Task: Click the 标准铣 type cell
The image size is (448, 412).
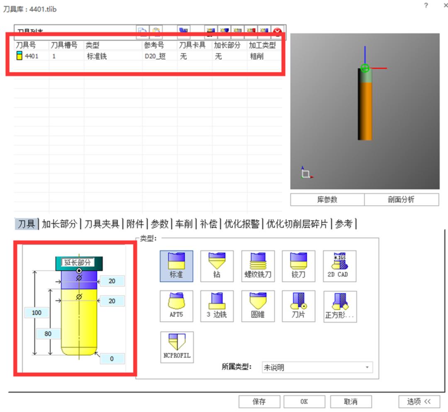Action: 97,56
